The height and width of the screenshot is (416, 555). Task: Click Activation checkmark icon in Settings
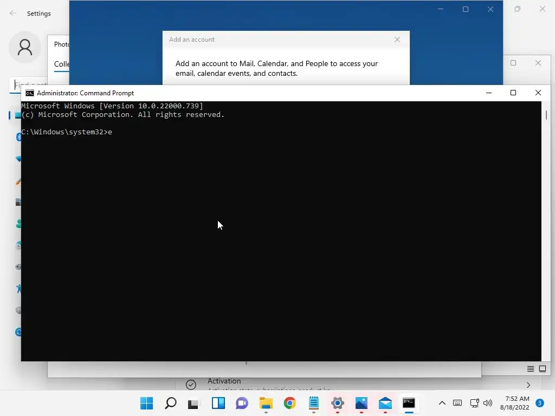191,385
